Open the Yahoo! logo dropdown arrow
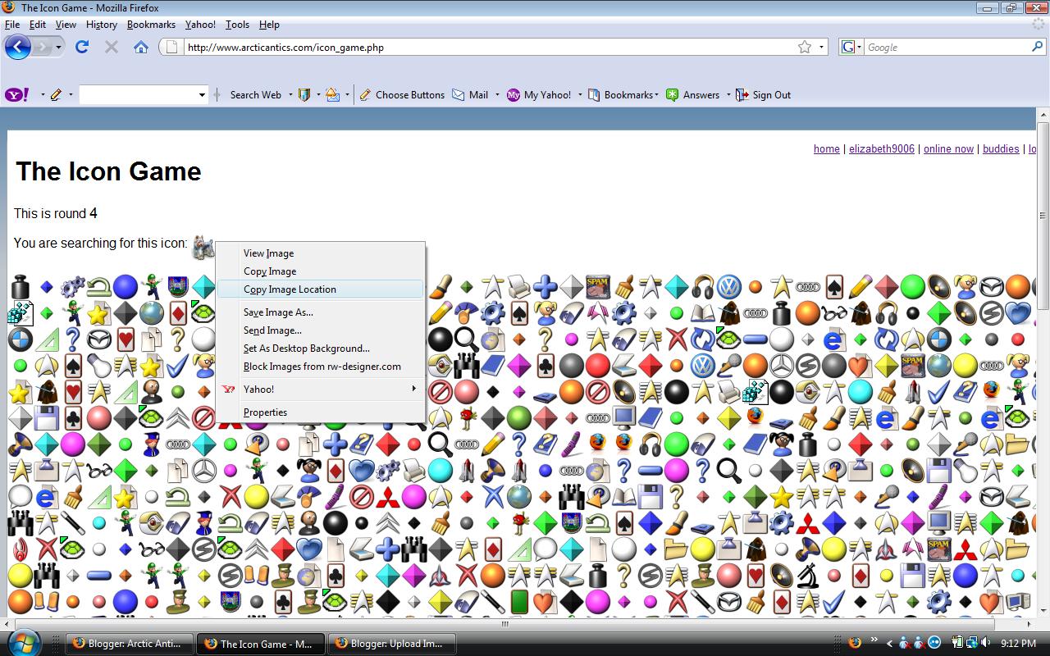Viewport: 1050px width, 656px height. coord(43,95)
